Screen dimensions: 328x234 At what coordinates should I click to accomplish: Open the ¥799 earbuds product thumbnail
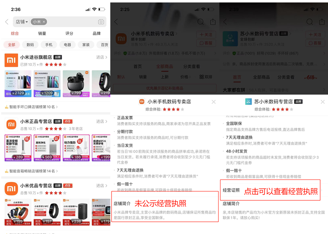click(x=76, y=84)
